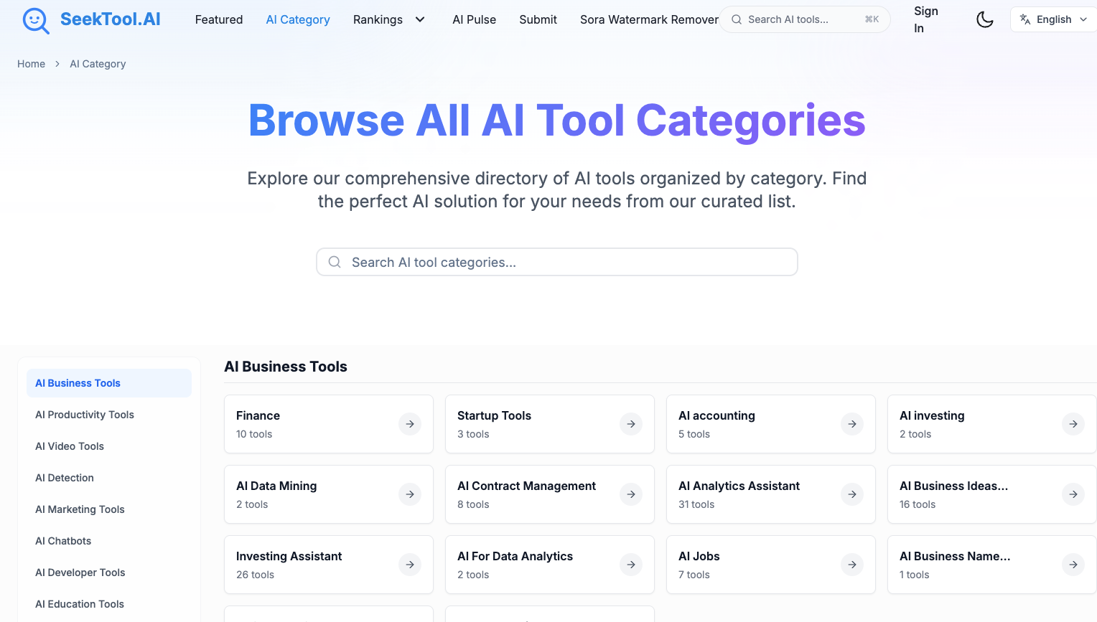Open the AI Pulse menu item

pos(475,19)
